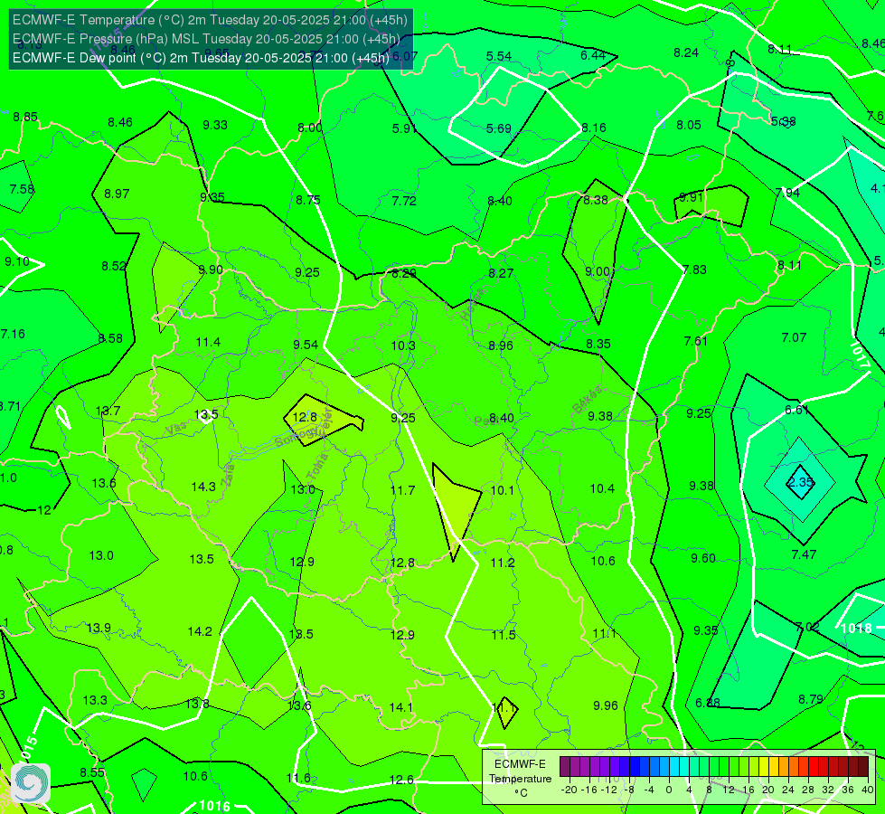Click the Zala county label

[229, 473]
